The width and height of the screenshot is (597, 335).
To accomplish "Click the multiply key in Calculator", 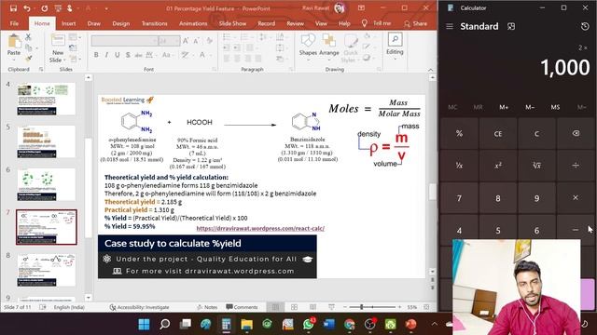I will click(576, 198).
